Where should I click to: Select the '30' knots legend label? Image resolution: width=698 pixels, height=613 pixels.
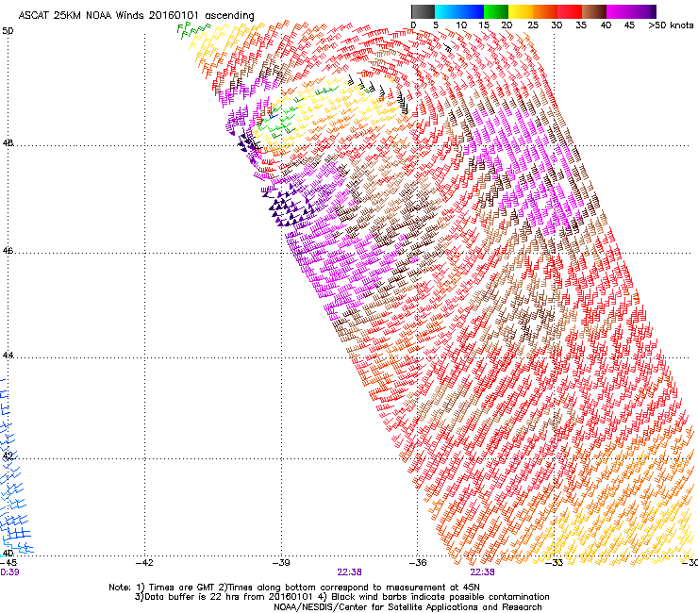(x=557, y=25)
